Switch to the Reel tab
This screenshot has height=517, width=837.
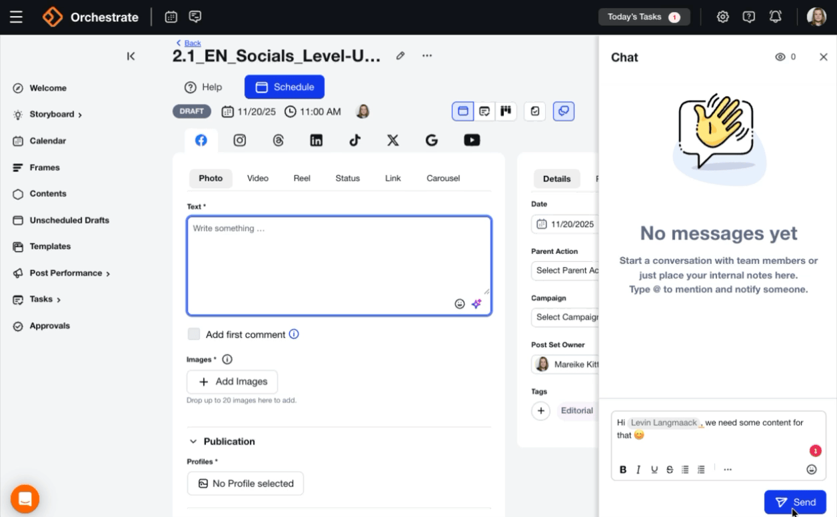click(302, 179)
